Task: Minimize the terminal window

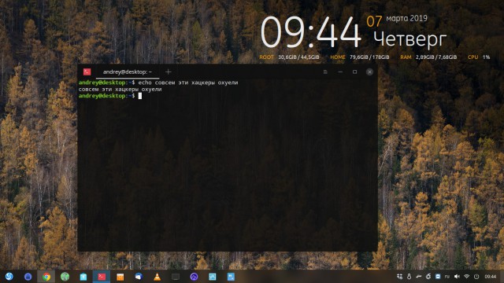Action: click(340, 72)
